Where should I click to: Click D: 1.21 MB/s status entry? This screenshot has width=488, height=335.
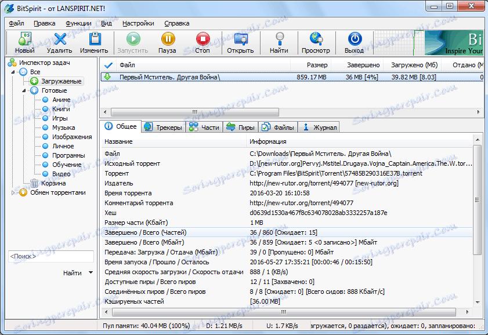click(x=224, y=326)
